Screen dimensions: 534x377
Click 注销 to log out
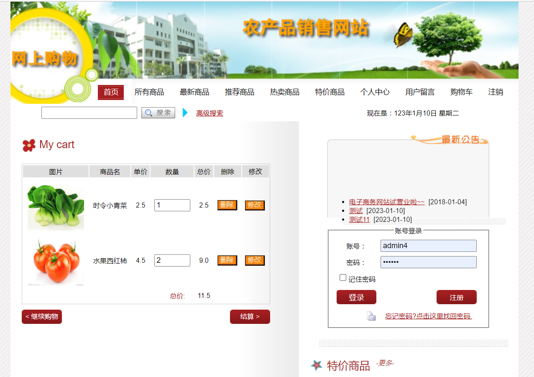496,92
